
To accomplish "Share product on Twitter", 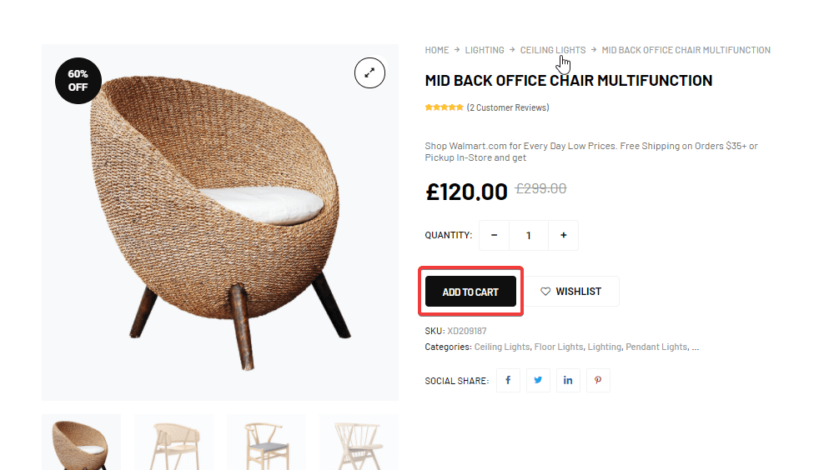I will tap(538, 380).
